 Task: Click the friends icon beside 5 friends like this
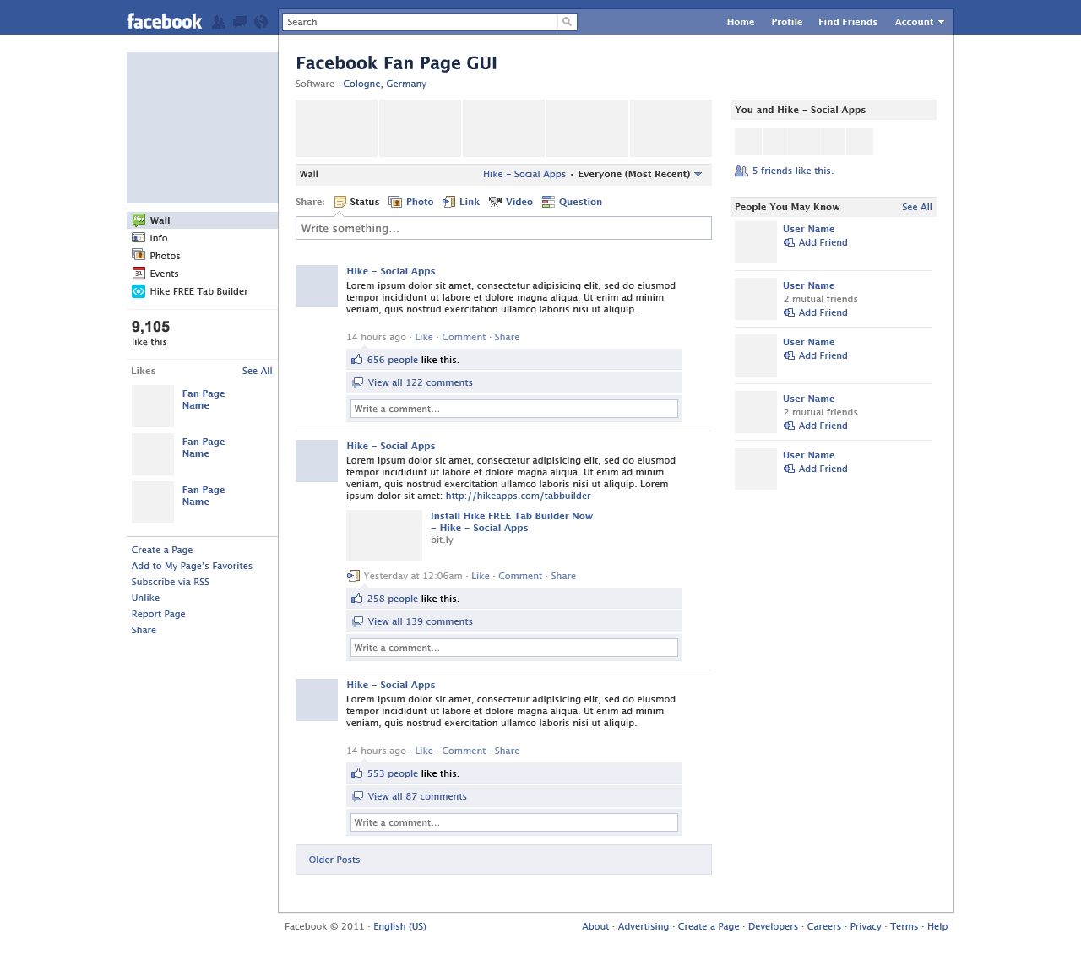741,171
